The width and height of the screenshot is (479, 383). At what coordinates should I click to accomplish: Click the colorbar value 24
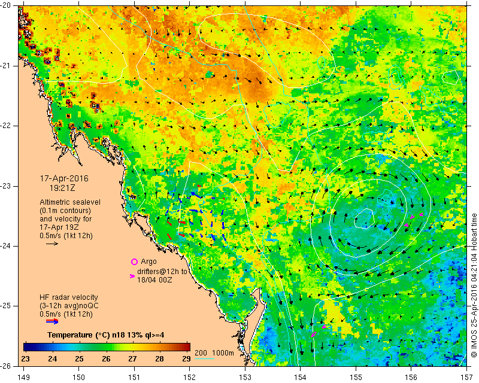coord(53,358)
